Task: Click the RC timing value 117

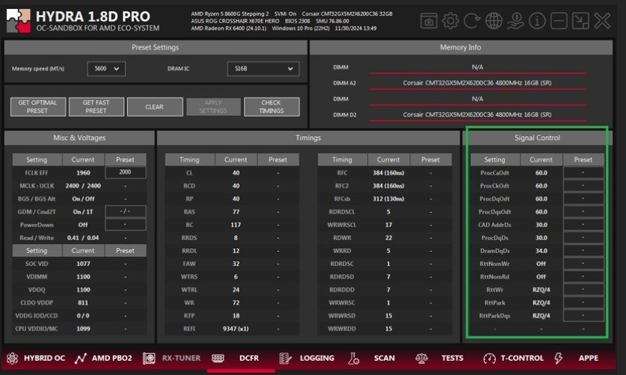Action: [x=236, y=225]
